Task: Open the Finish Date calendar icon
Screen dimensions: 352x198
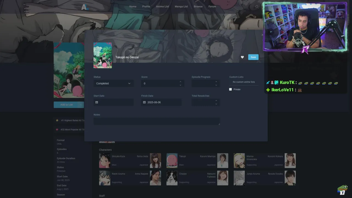Action: pyautogui.click(x=144, y=102)
